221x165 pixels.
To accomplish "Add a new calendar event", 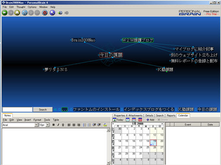I will tap(150, 120).
